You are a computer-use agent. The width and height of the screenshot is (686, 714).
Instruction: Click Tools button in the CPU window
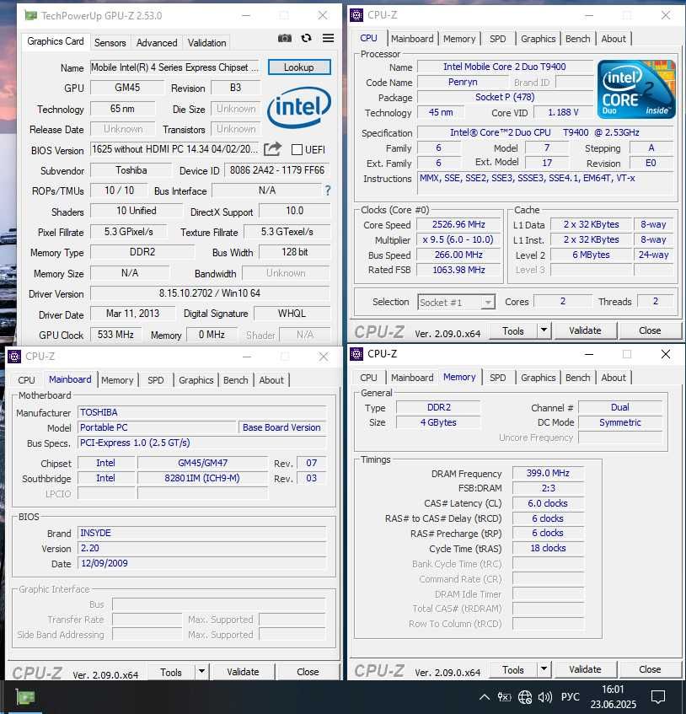point(513,330)
